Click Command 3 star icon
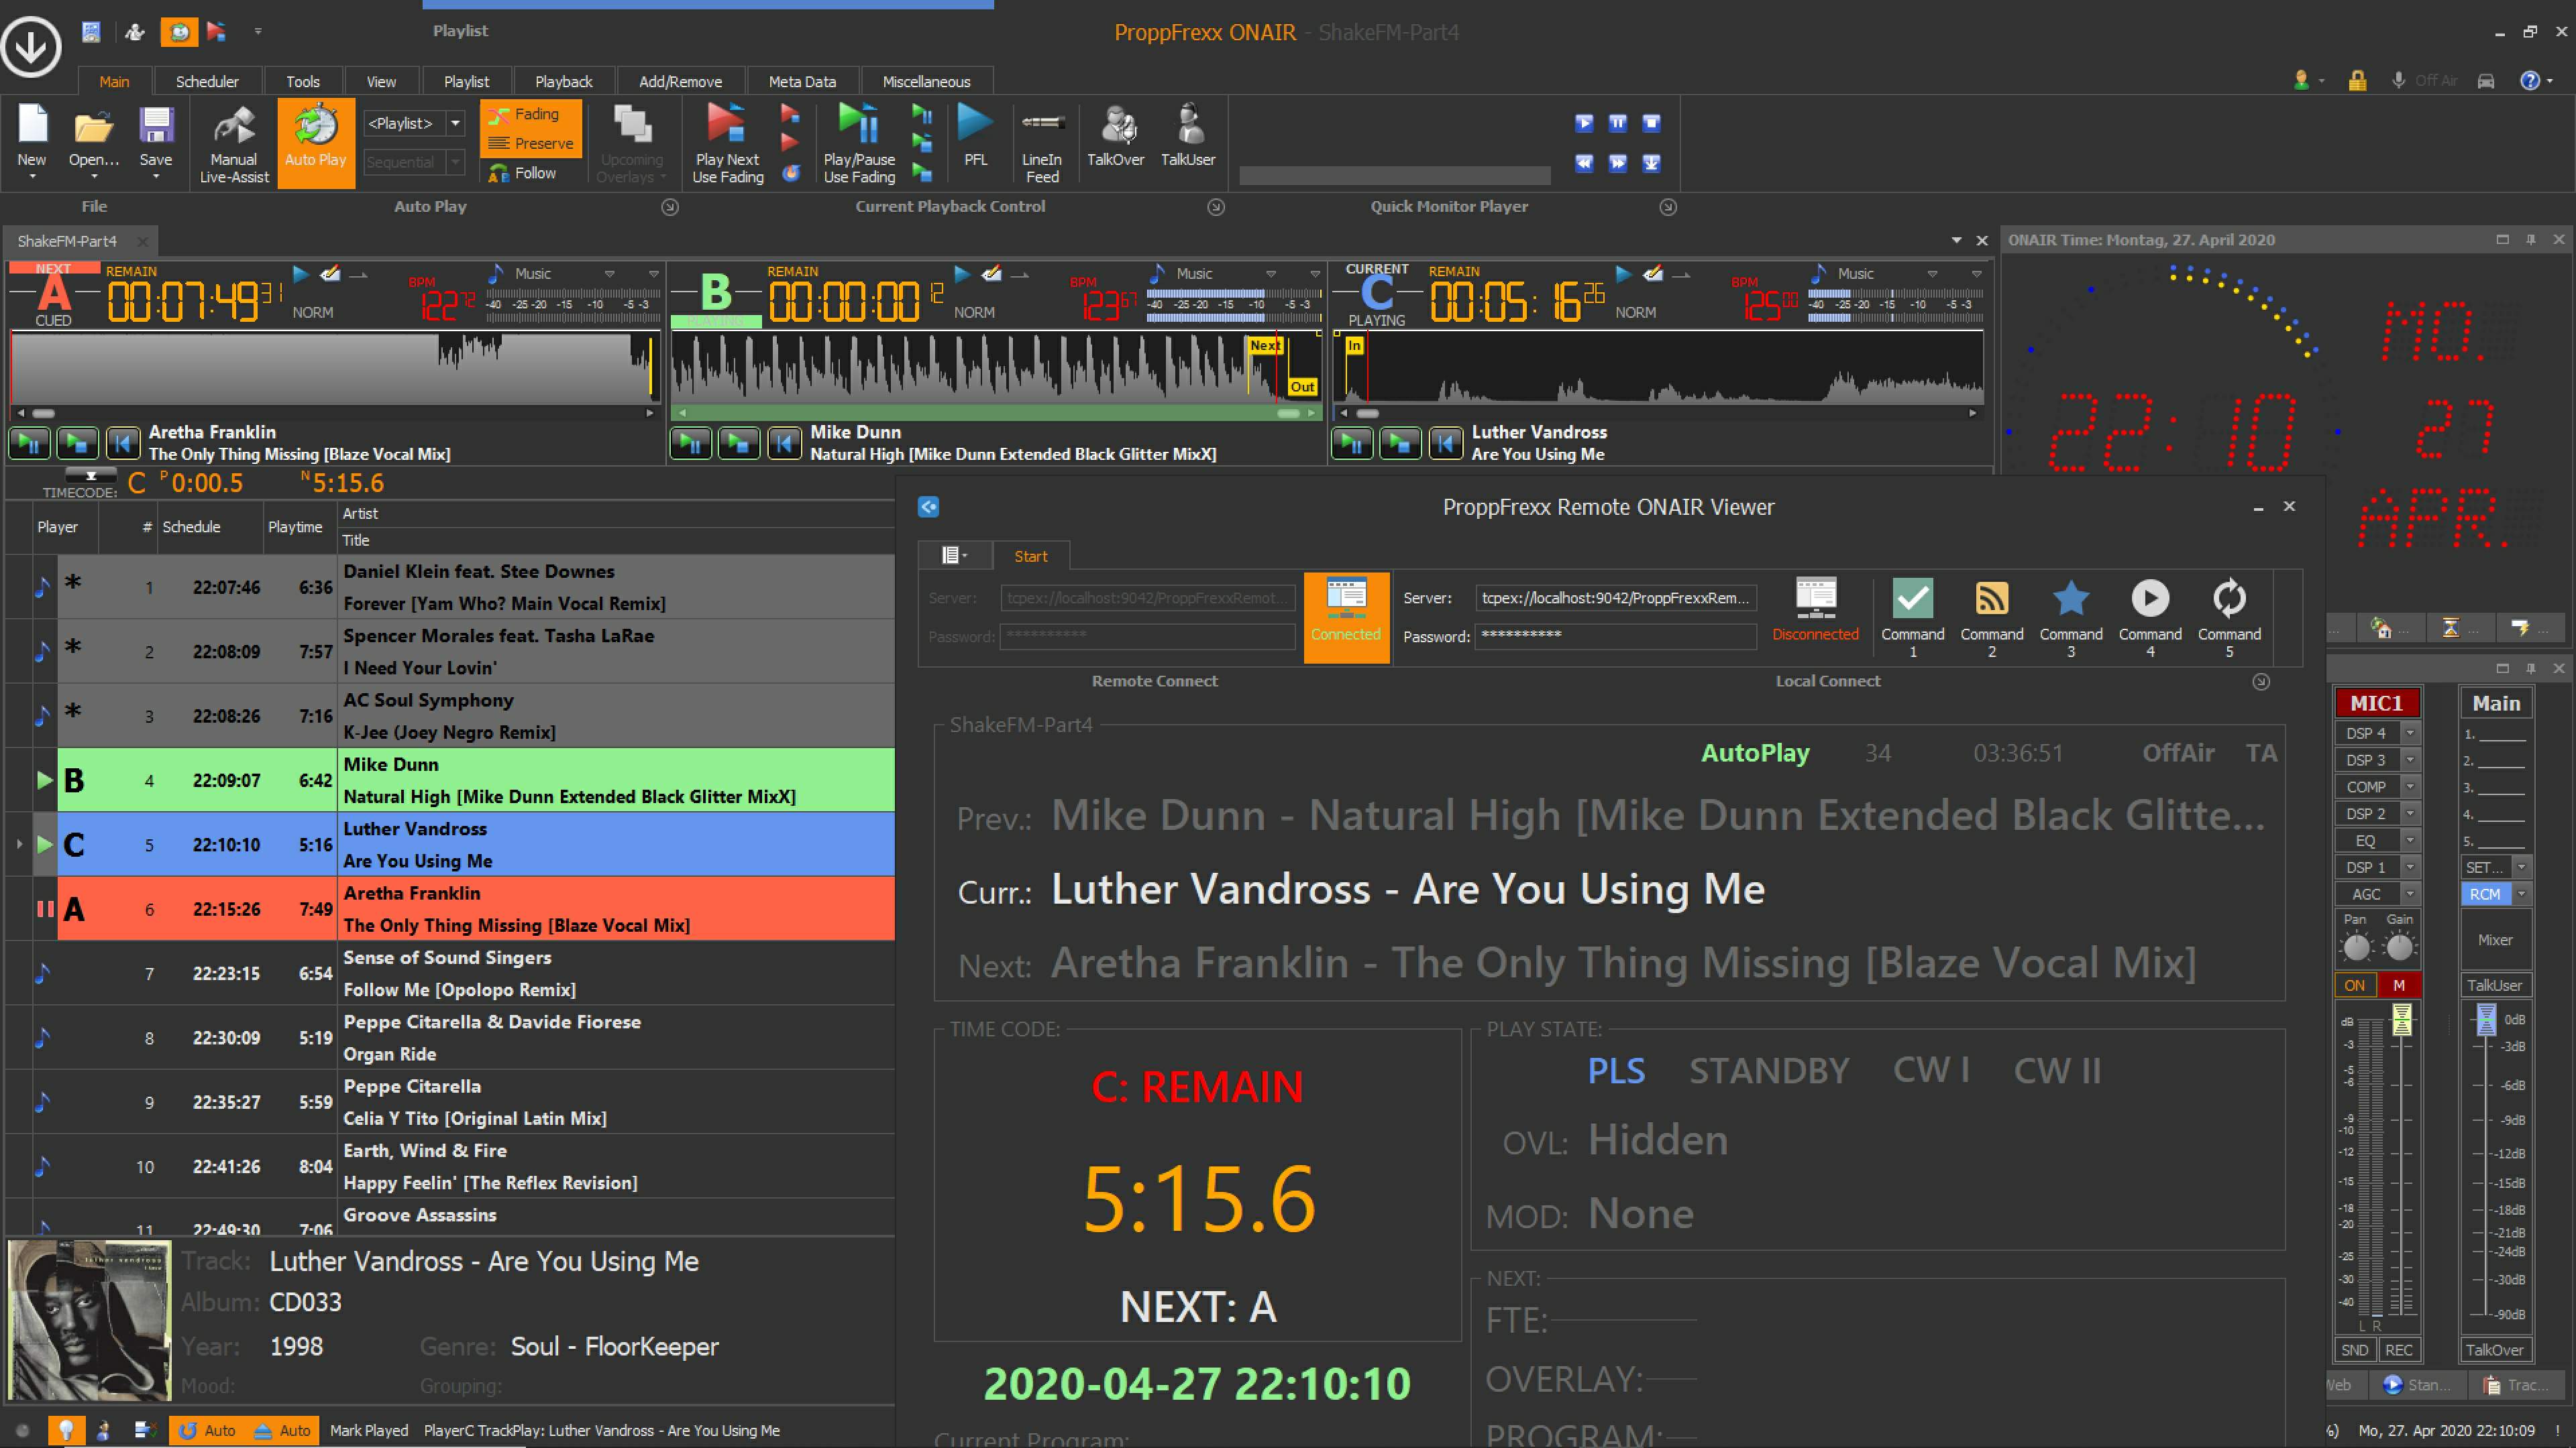The width and height of the screenshot is (2576, 1448). pyautogui.click(x=2070, y=599)
